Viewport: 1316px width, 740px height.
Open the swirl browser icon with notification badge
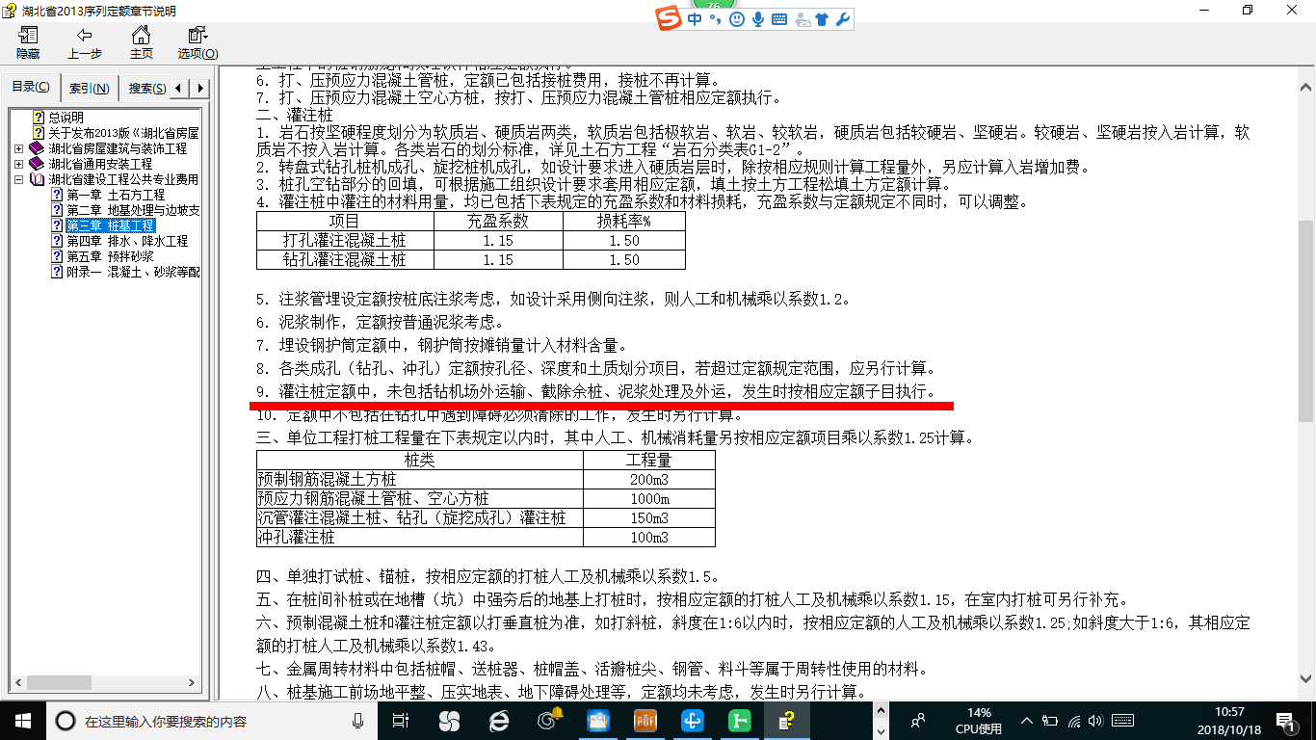[x=549, y=720]
